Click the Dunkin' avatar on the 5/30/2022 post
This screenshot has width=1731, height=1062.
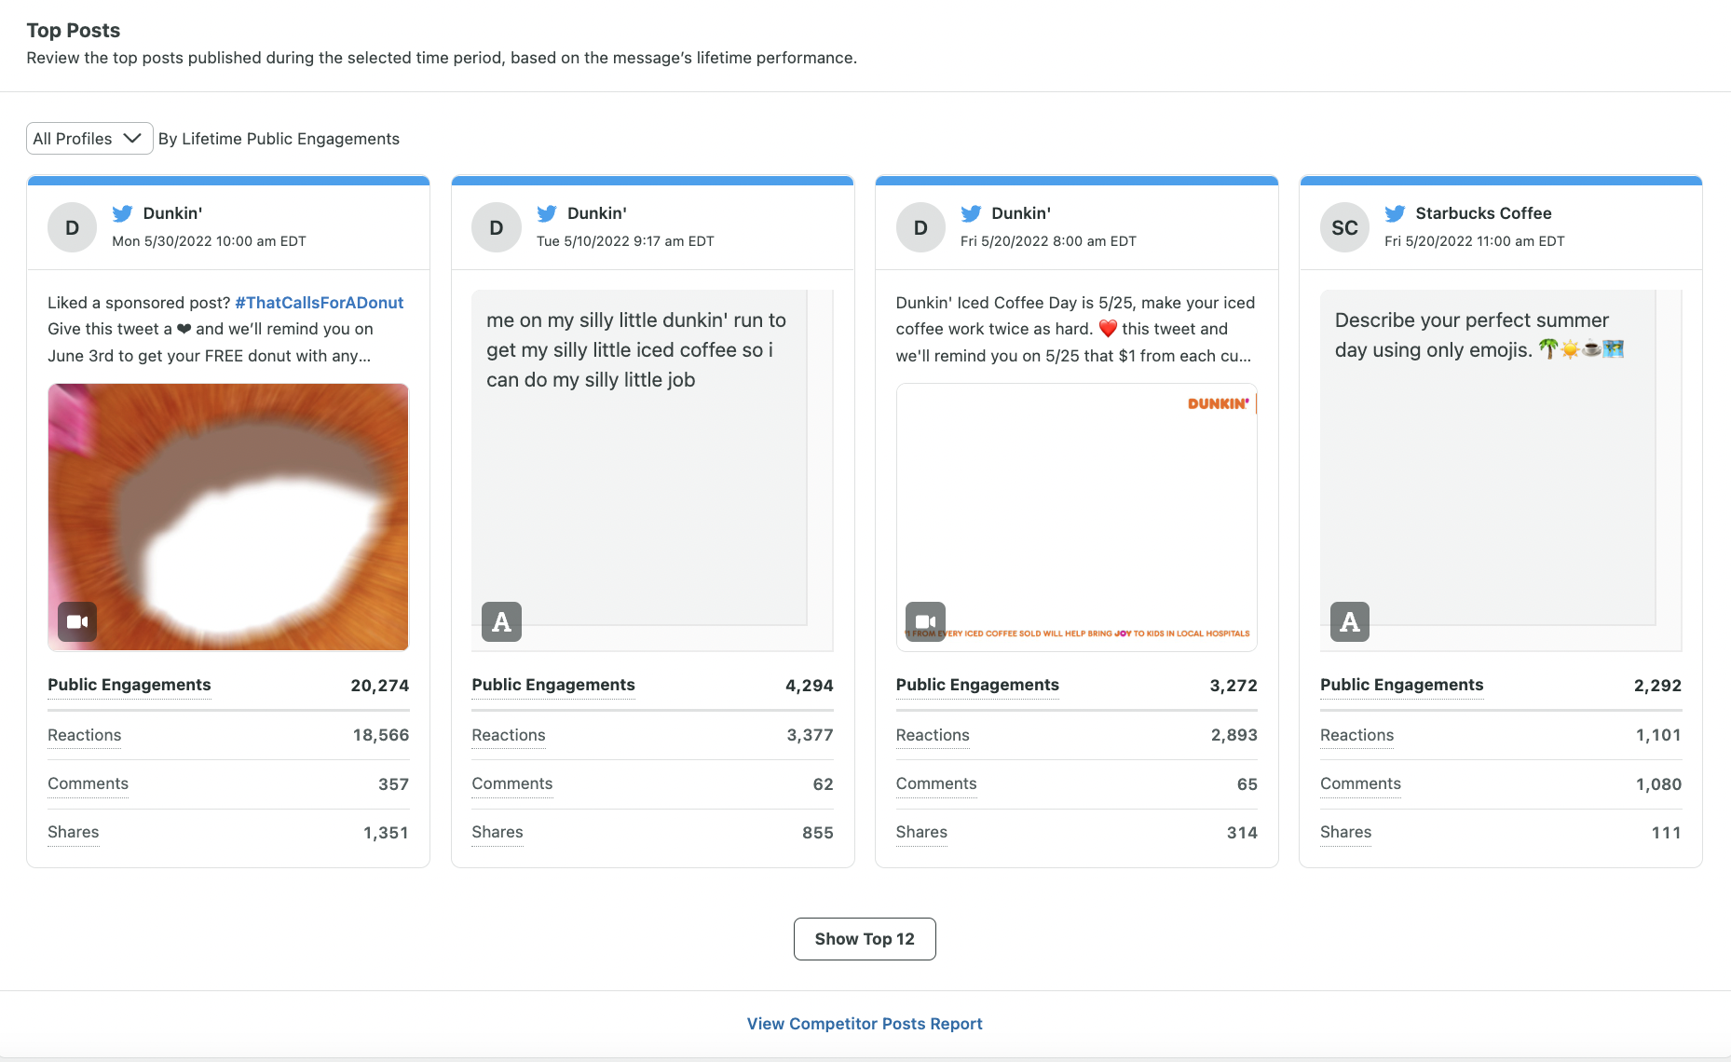coord(72,227)
